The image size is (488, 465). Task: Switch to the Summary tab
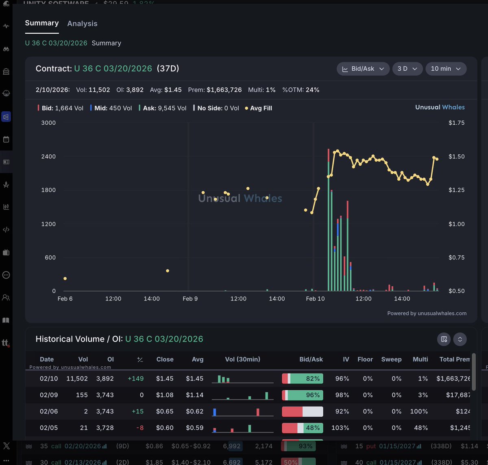pyautogui.click(x=42, y=23)
